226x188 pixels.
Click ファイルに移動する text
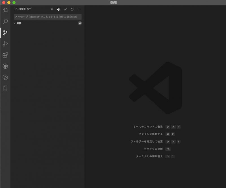click(x=151, y=134)
